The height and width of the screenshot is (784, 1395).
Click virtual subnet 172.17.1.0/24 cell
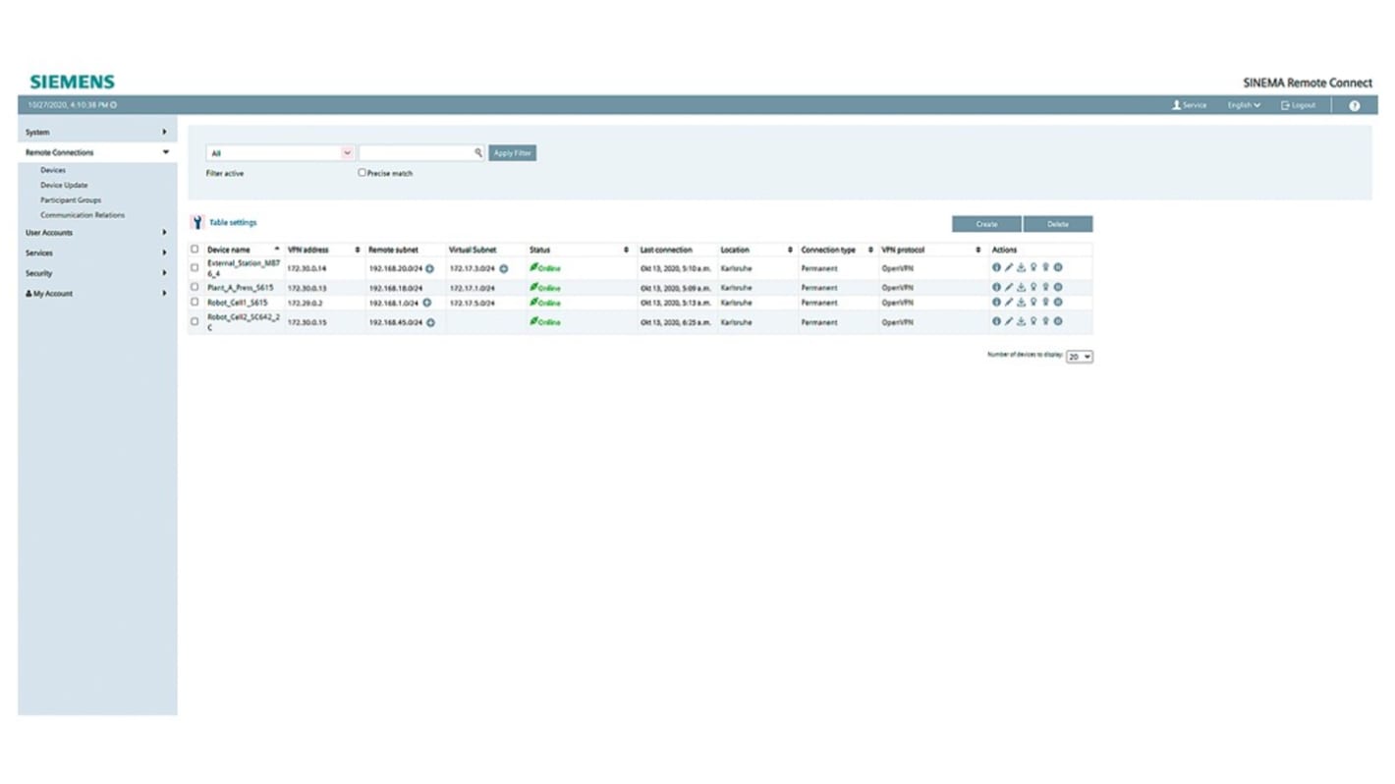pos(473,288)
